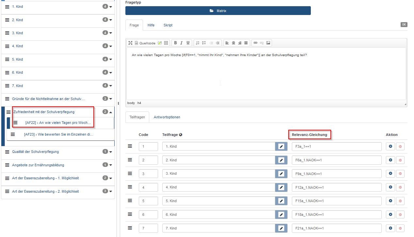This screenshot has height=237, width=414.
Task: Insert a numbered list
Action: coord(198,43)
